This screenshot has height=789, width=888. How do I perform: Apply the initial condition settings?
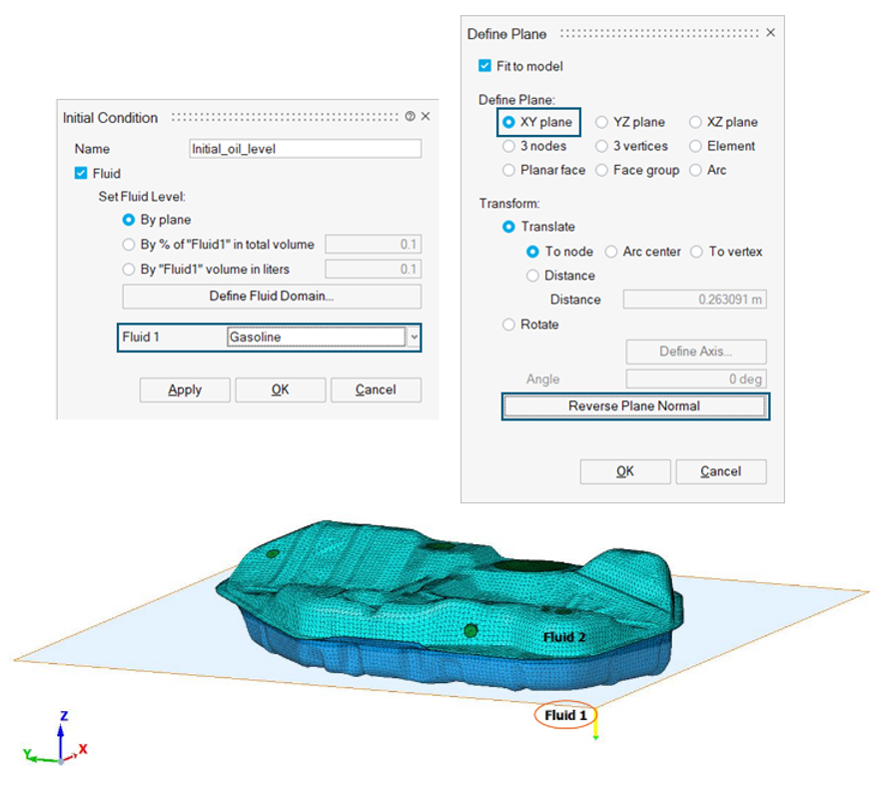185,391
